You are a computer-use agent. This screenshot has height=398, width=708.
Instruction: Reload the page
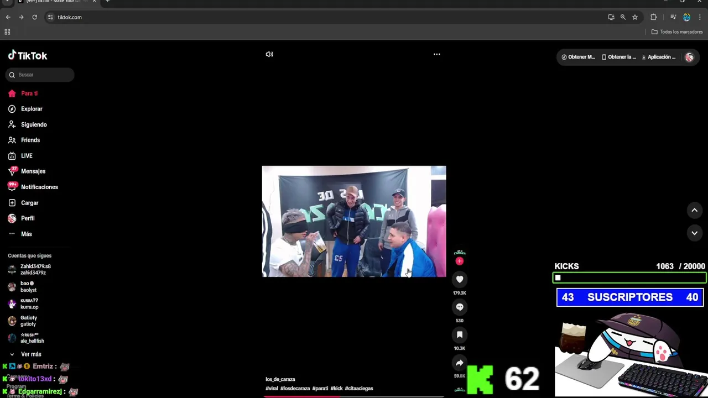pos(34,17)
